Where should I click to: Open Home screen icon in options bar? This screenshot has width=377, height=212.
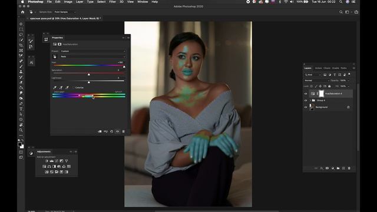(22, 12)
